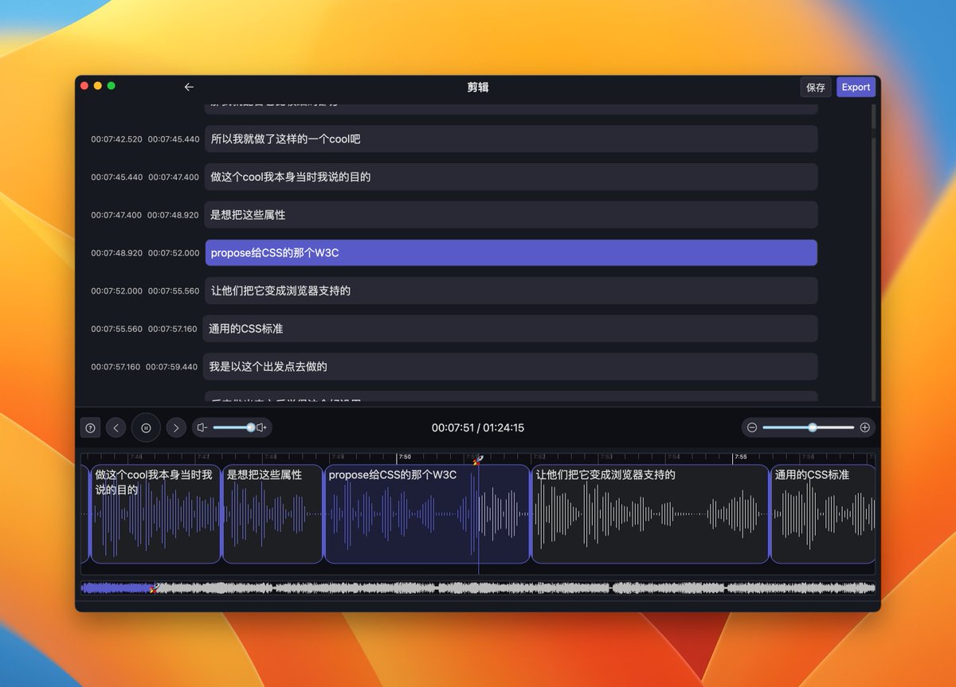Click start time 00:07:48.920 of highlighted row
956x687 pixels.
(116, 253)
